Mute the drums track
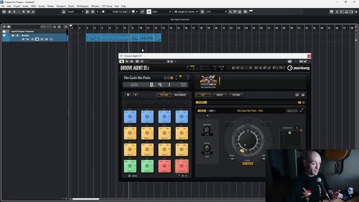 click(13, 35)
